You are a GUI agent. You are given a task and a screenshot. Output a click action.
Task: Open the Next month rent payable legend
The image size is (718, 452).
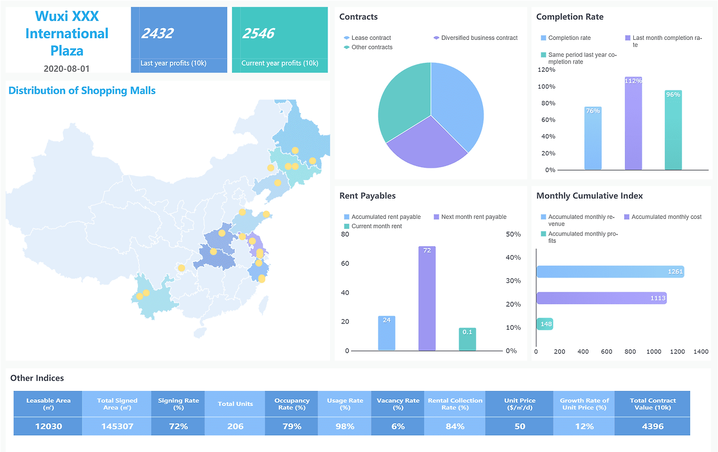click(x=436, y=216)
